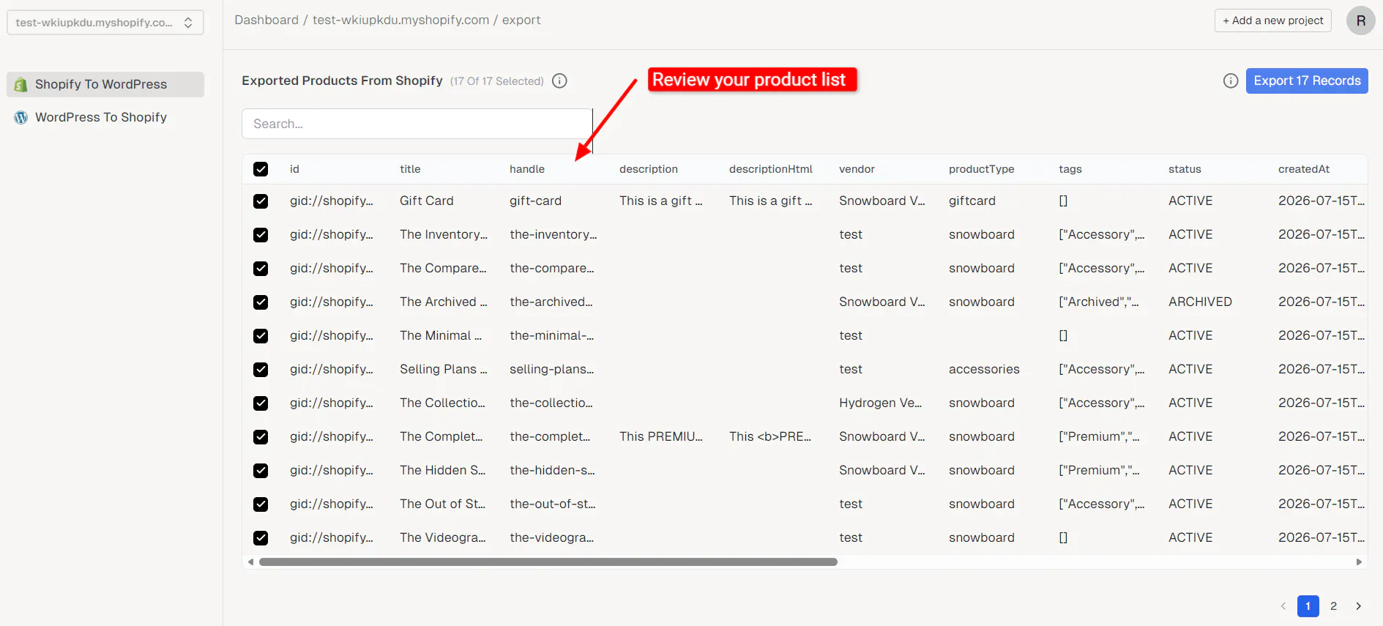Click info icon beside 17 Of 17 Selected

coord(559,81)
